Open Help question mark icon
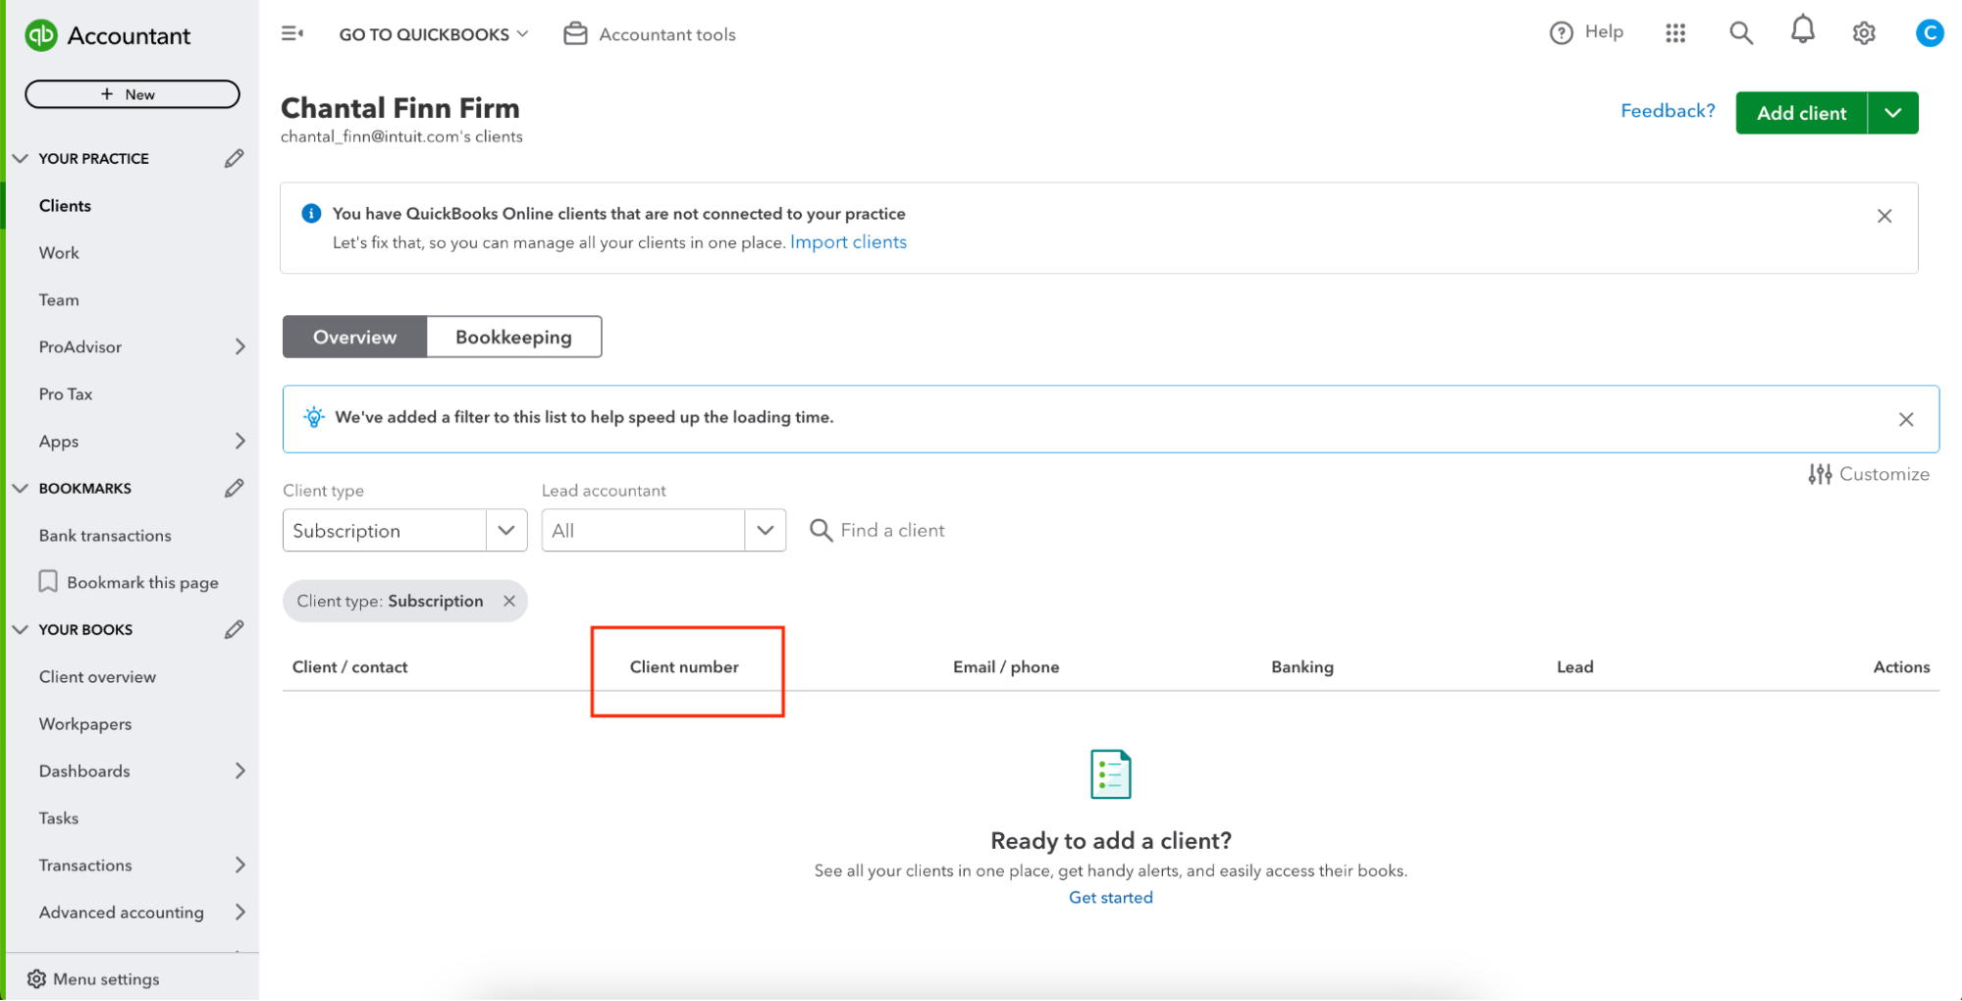The image size is (1962, 1001). [x=1561, y=33]
